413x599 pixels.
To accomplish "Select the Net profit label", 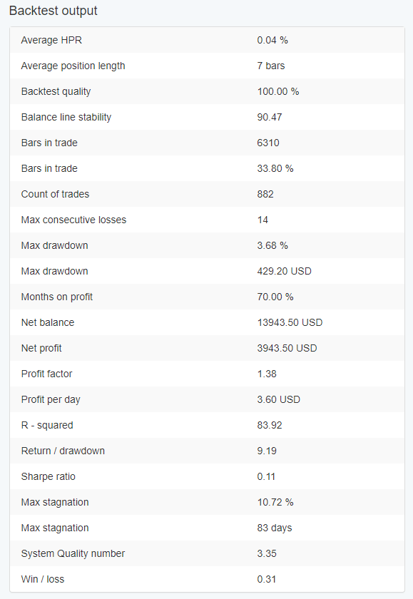I will coord(41,348).
